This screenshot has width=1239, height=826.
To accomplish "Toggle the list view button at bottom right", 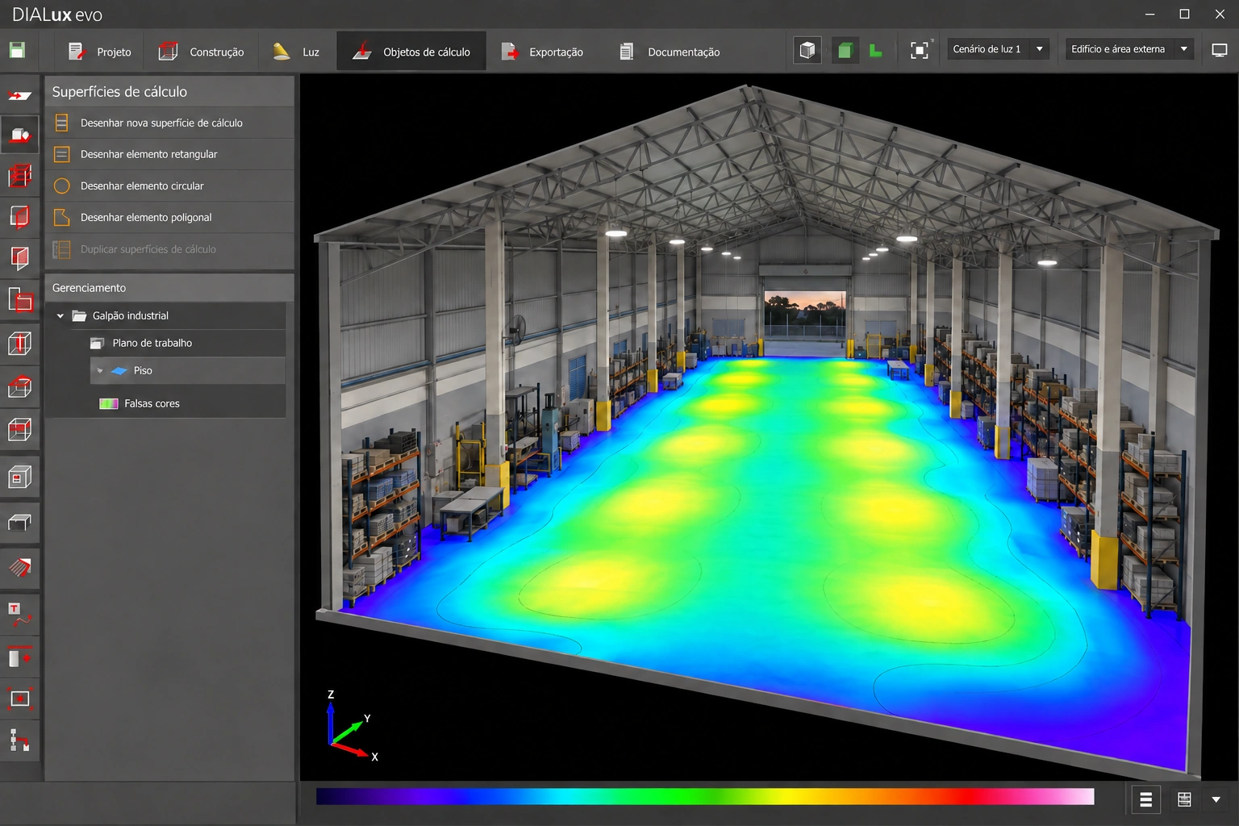I will coord(1145,799).
